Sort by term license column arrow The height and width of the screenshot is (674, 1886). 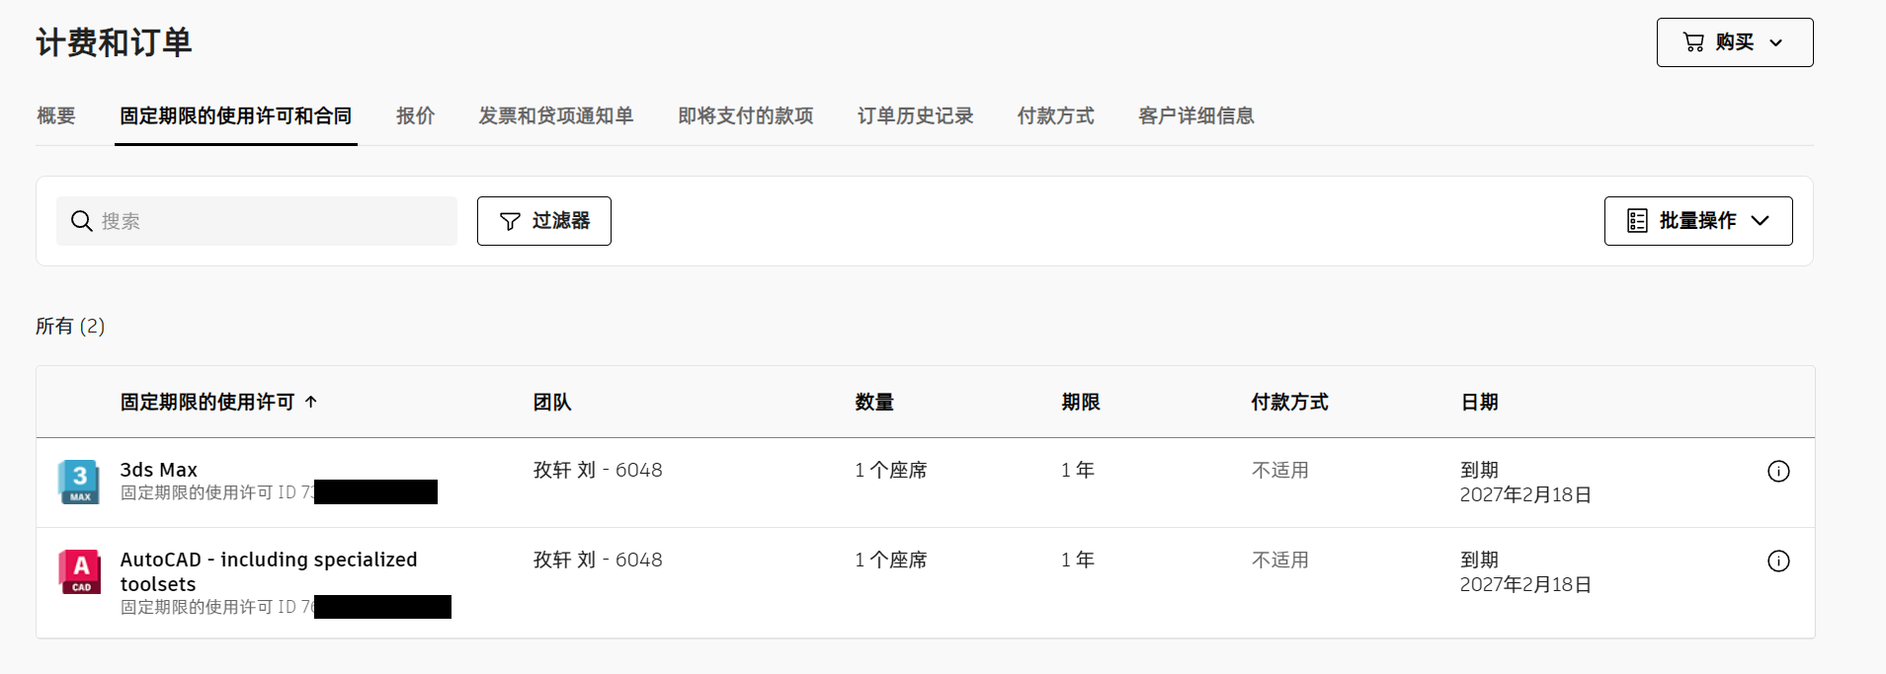(311, 402)
